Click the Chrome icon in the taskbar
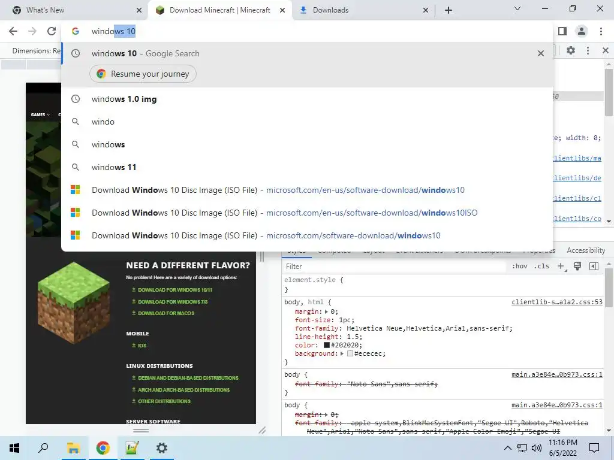Screen dimensions: 614x460 (x=103, y=448)
